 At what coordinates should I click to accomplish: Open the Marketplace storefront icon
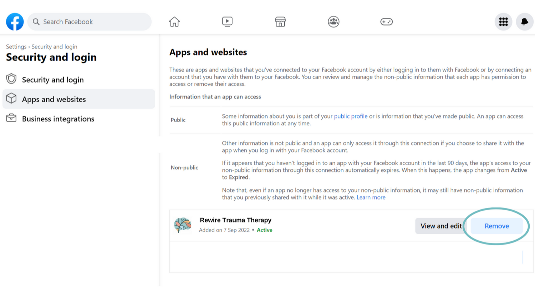tap(280, 22)
